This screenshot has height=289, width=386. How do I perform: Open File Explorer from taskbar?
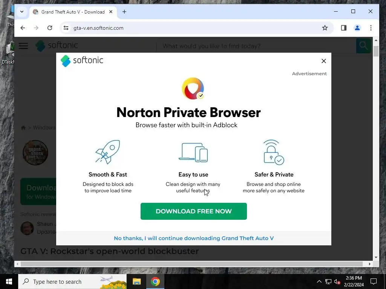[136, 281]
